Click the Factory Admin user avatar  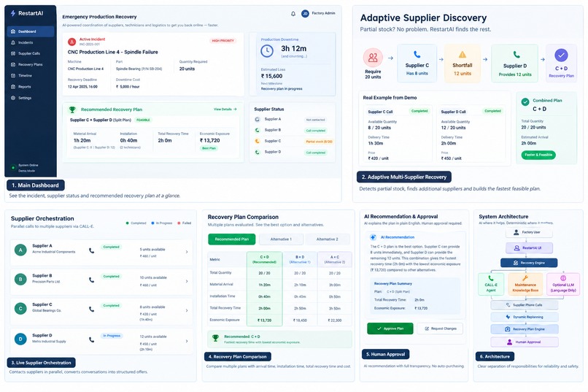click(x=305, y=13)
